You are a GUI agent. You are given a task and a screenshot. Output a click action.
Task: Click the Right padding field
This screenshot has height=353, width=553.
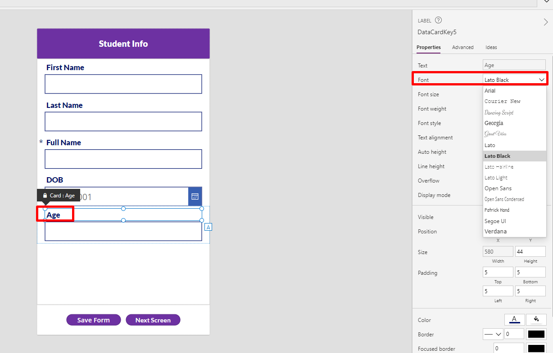pyautogui.click(x=530, y=291)
